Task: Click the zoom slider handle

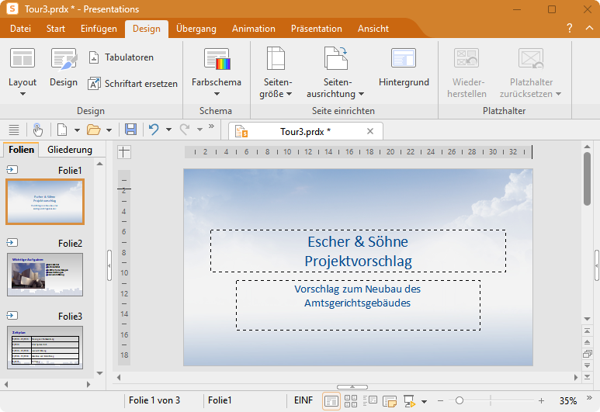Action: coord(460,400)
